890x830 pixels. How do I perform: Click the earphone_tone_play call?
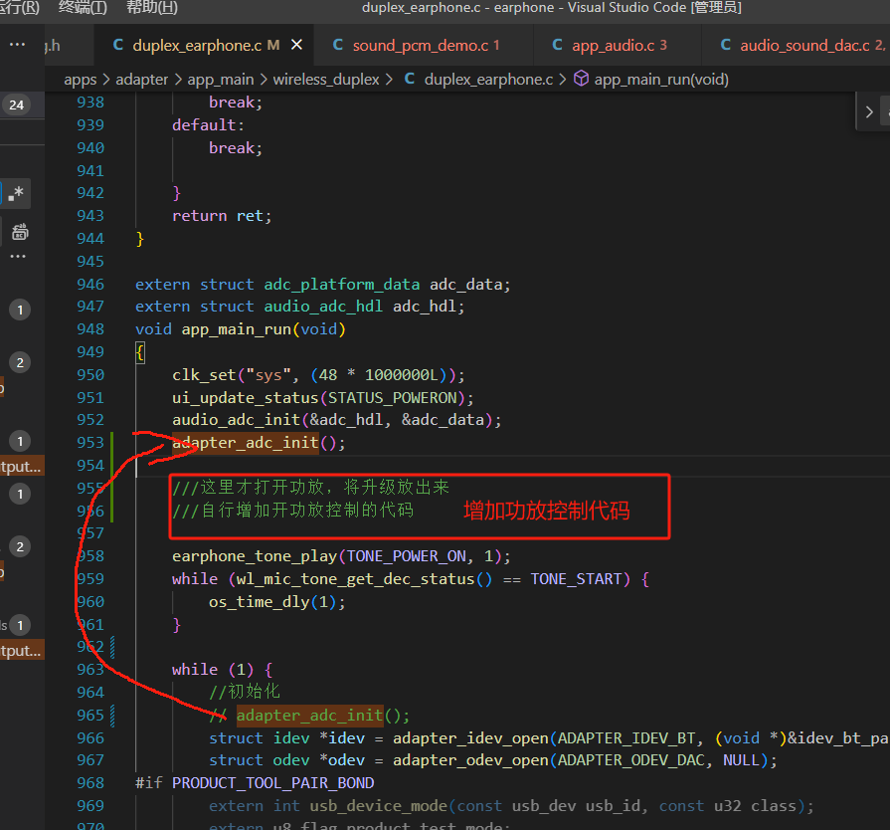click(x=255, y=556)
